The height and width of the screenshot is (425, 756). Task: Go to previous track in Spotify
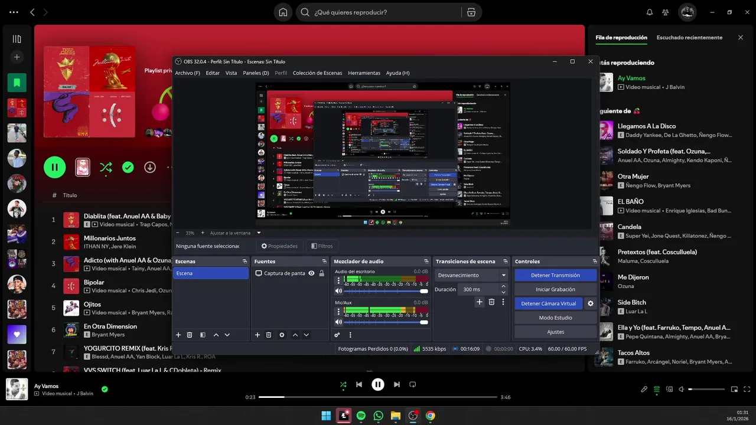tap(359, 384)
